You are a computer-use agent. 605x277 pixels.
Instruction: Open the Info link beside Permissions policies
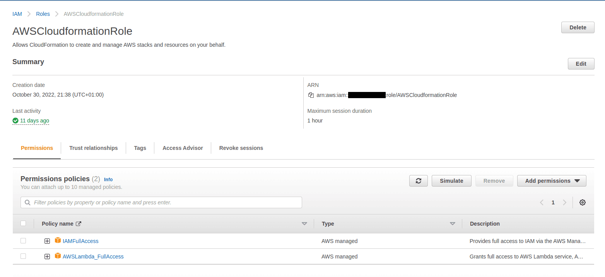[108, 179]
